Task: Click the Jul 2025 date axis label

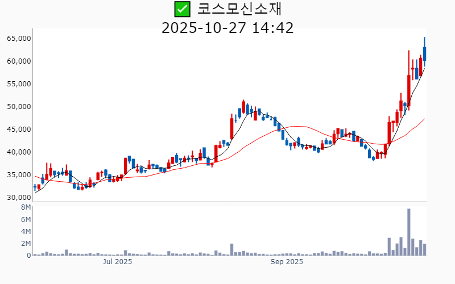Action: 117,262
